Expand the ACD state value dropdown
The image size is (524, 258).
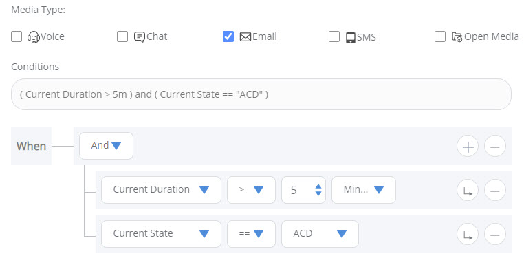pos(320,234)
